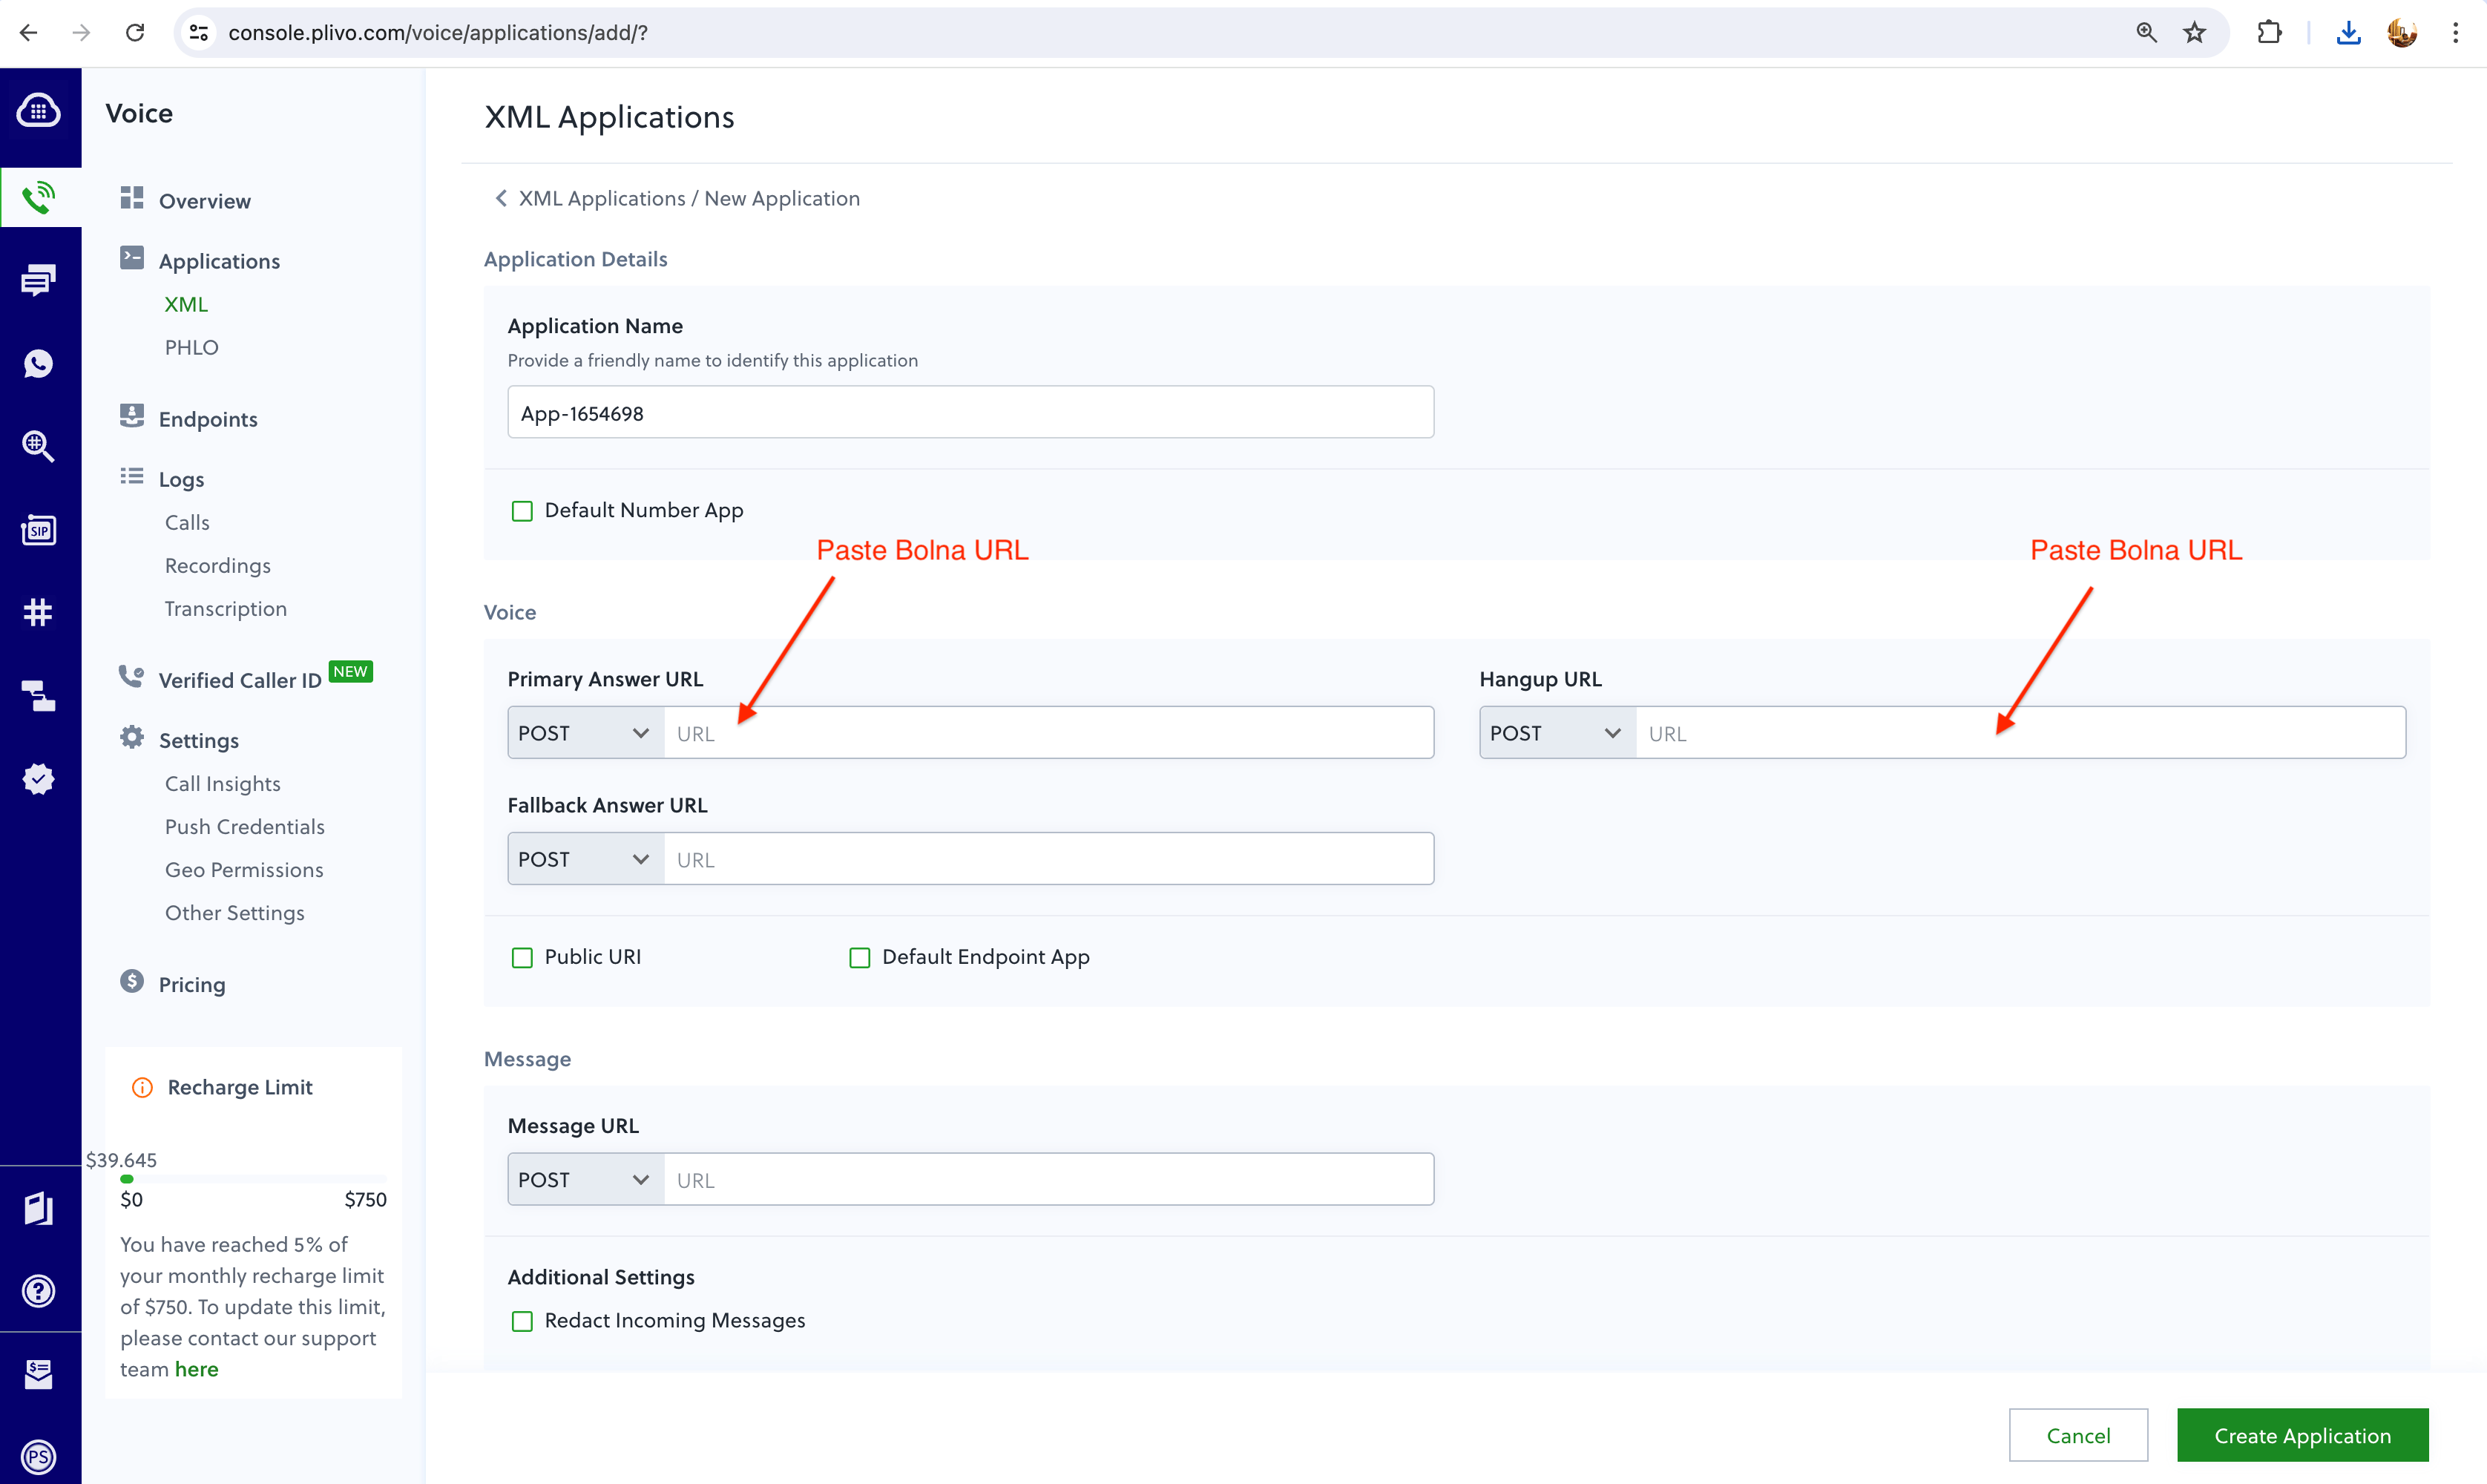Screen dimensions: 2487x1484
Task: Open the Phone Numbers hash icon
Action: point(39,612)
